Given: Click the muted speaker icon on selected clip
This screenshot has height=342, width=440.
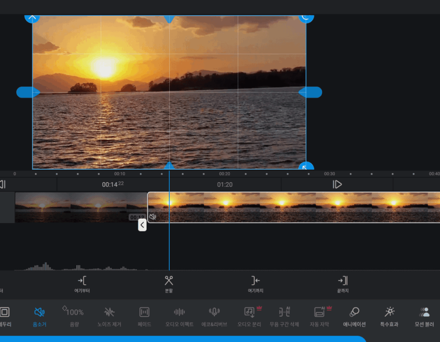Looking at the screenshot, I should click(x=153, y=217).
